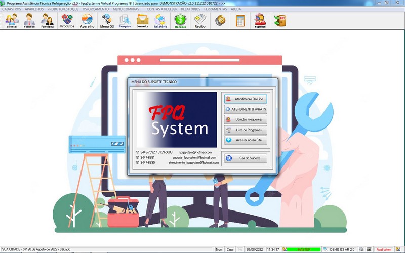
Task: Click the Caps indicator in status bar
Action: tap(230, 249)
